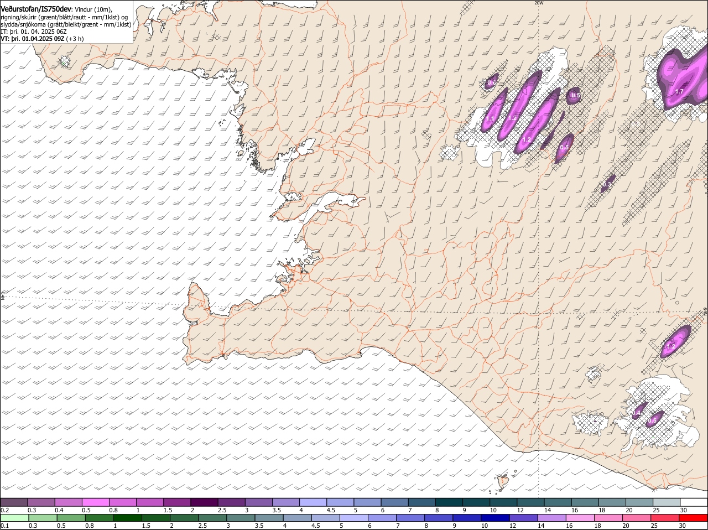The width and height of the screenshot is (708, 530).
Task: Click the light green 0.1–0.3 swatch in lower legend
Action: (x=14, y=518)
